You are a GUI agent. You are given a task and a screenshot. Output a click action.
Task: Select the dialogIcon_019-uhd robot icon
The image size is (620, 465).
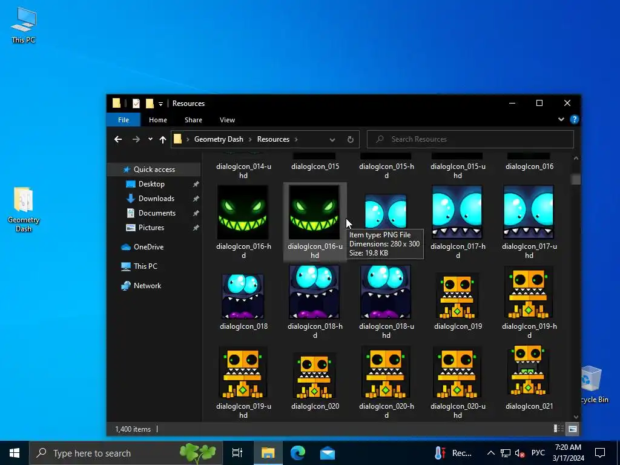[x=243, y=372]
